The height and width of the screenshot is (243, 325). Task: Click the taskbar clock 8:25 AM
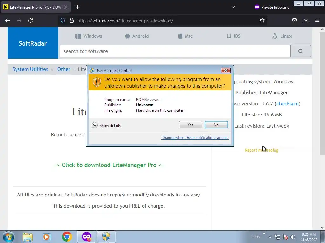point(309,234)
